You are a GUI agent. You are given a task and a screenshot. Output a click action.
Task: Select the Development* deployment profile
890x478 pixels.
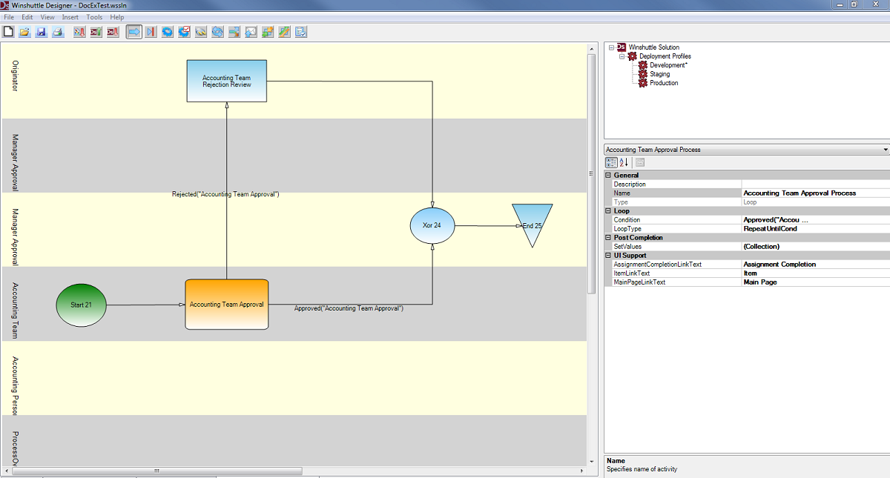tap(668, 65)
